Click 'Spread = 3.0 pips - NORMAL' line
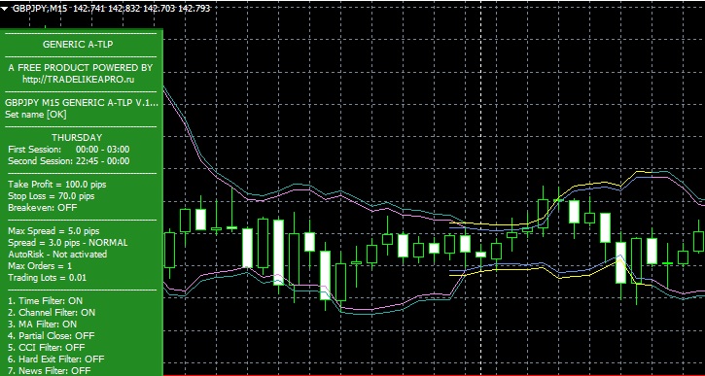 pyautogui.click(x=67, y=243)
